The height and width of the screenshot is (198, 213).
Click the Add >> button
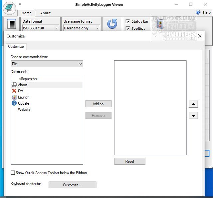click(99, 104)
